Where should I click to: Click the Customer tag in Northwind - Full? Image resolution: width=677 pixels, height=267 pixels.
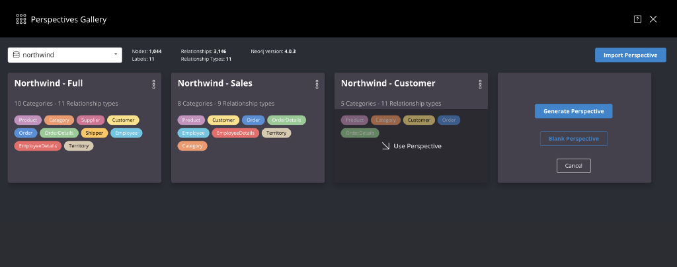(123, 120)
